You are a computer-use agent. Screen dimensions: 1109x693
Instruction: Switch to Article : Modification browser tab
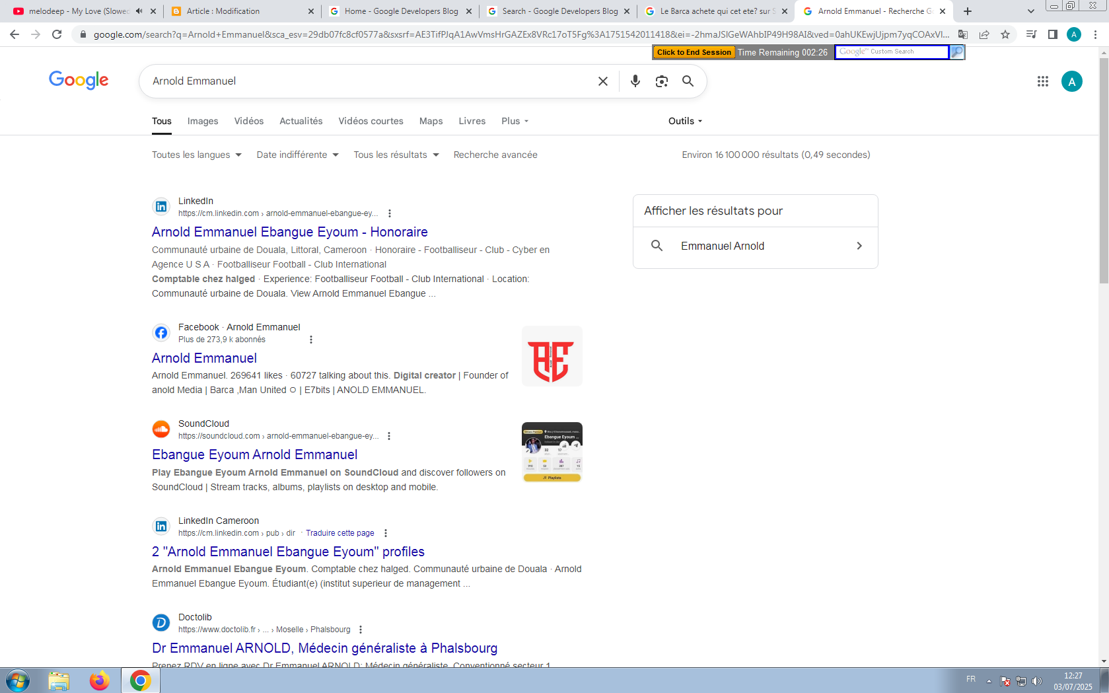[242, 11]
